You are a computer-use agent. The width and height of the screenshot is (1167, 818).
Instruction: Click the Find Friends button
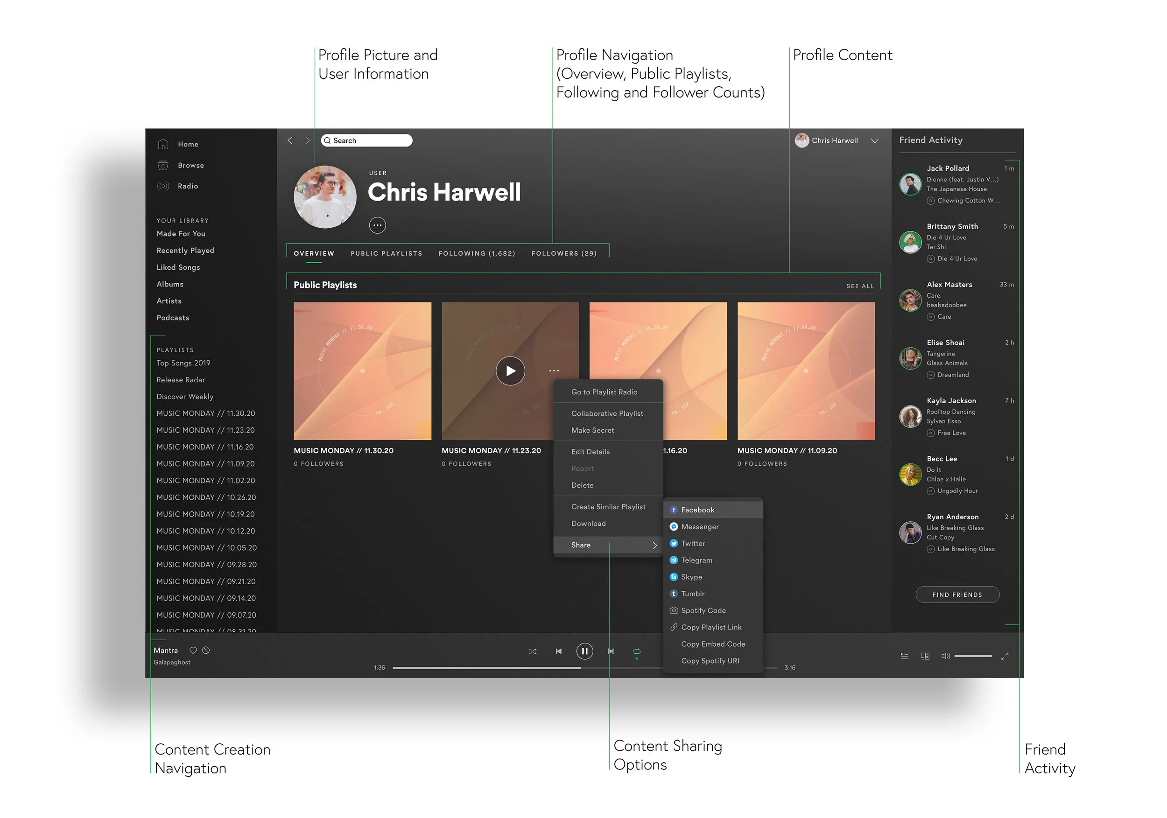click(957, 594)
